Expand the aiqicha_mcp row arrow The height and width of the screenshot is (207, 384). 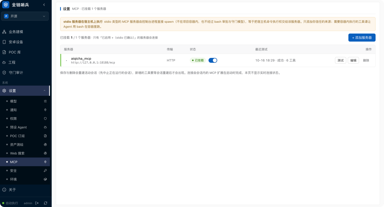[66, 60]
